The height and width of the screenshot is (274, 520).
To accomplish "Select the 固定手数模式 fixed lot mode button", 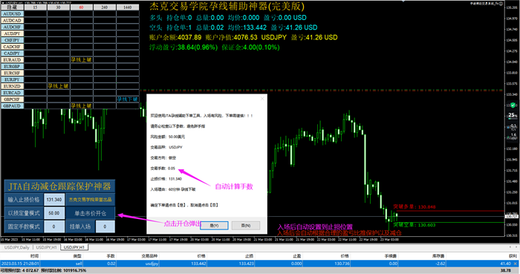I will [24, 226].
